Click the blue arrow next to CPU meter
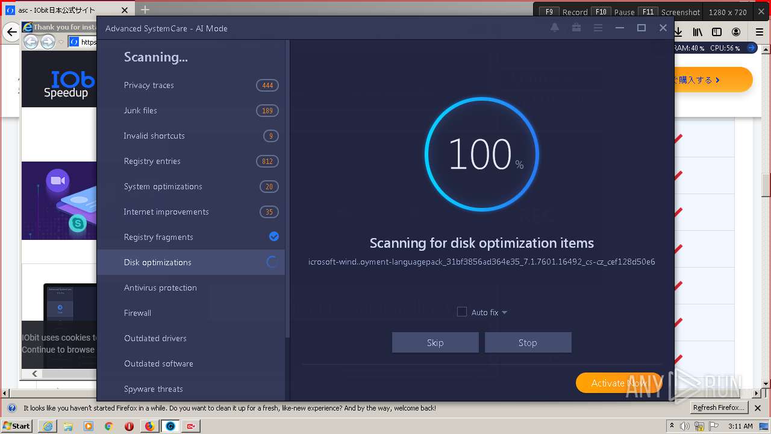The width and height of the screenshot is (771, 434). click(x=751, y=48)
